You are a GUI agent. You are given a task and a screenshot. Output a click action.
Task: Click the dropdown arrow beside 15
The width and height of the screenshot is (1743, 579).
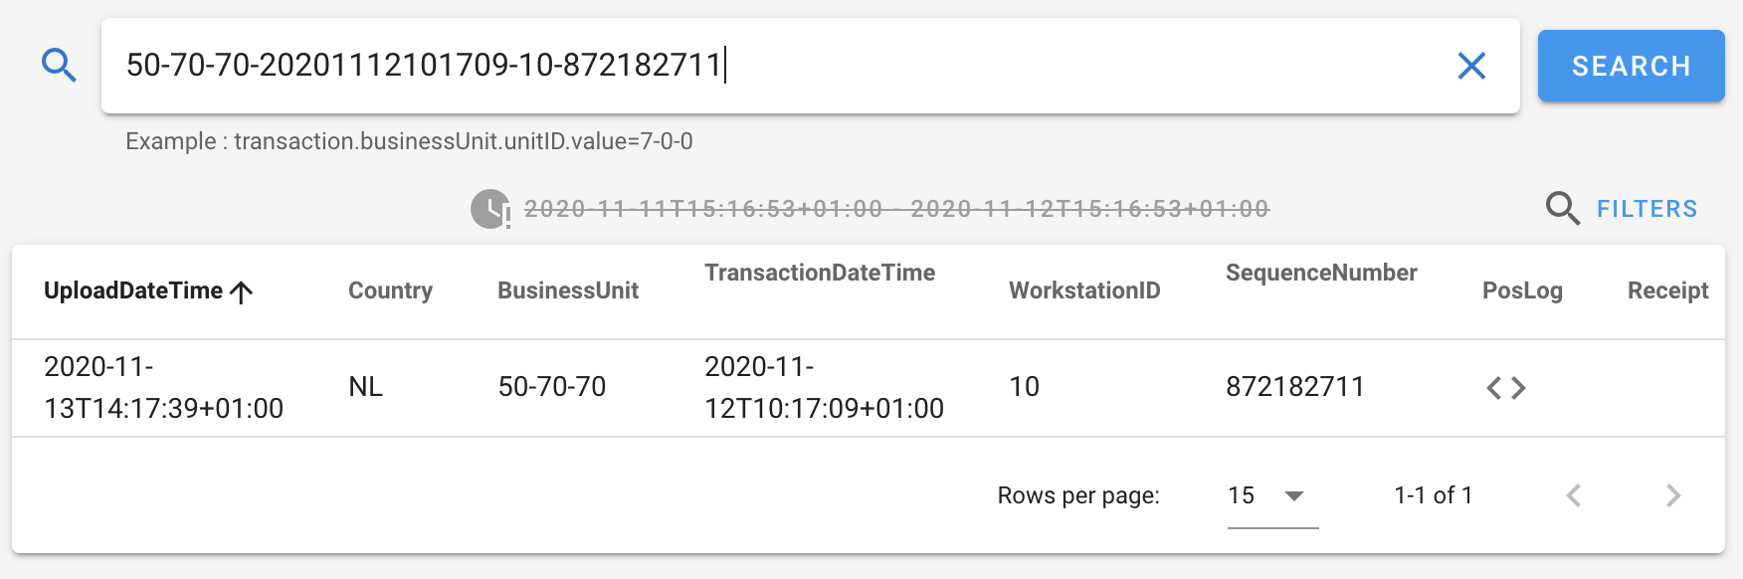(x=1296, y=495)
